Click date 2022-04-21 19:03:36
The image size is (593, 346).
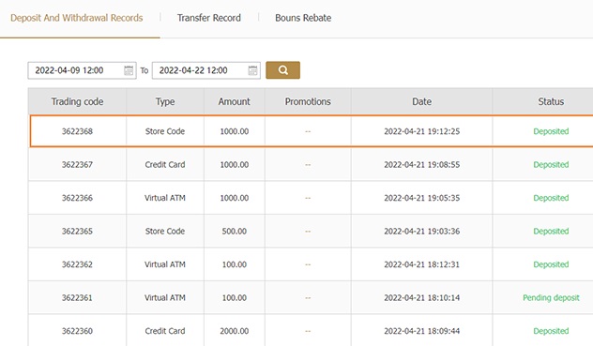pyautogui.click(x=421, y=231)
